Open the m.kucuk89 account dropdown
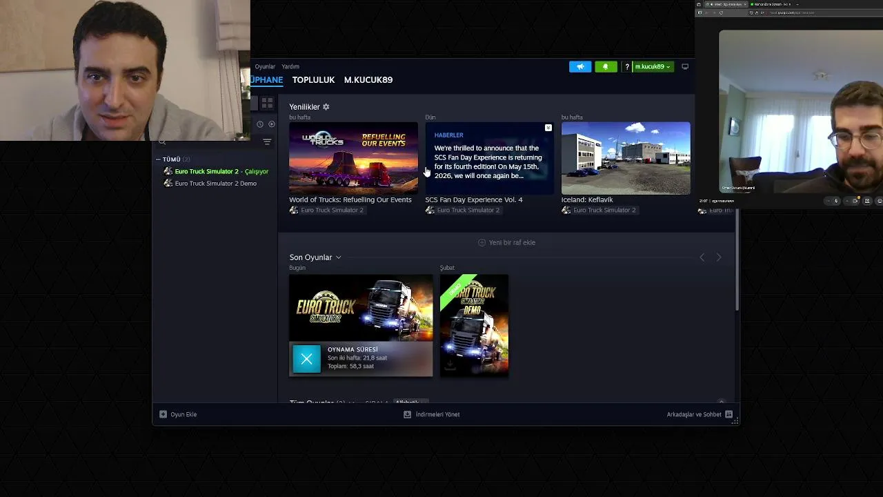Image resolution: width=883 pixels, height=497 pixels. tap(653, 67)
